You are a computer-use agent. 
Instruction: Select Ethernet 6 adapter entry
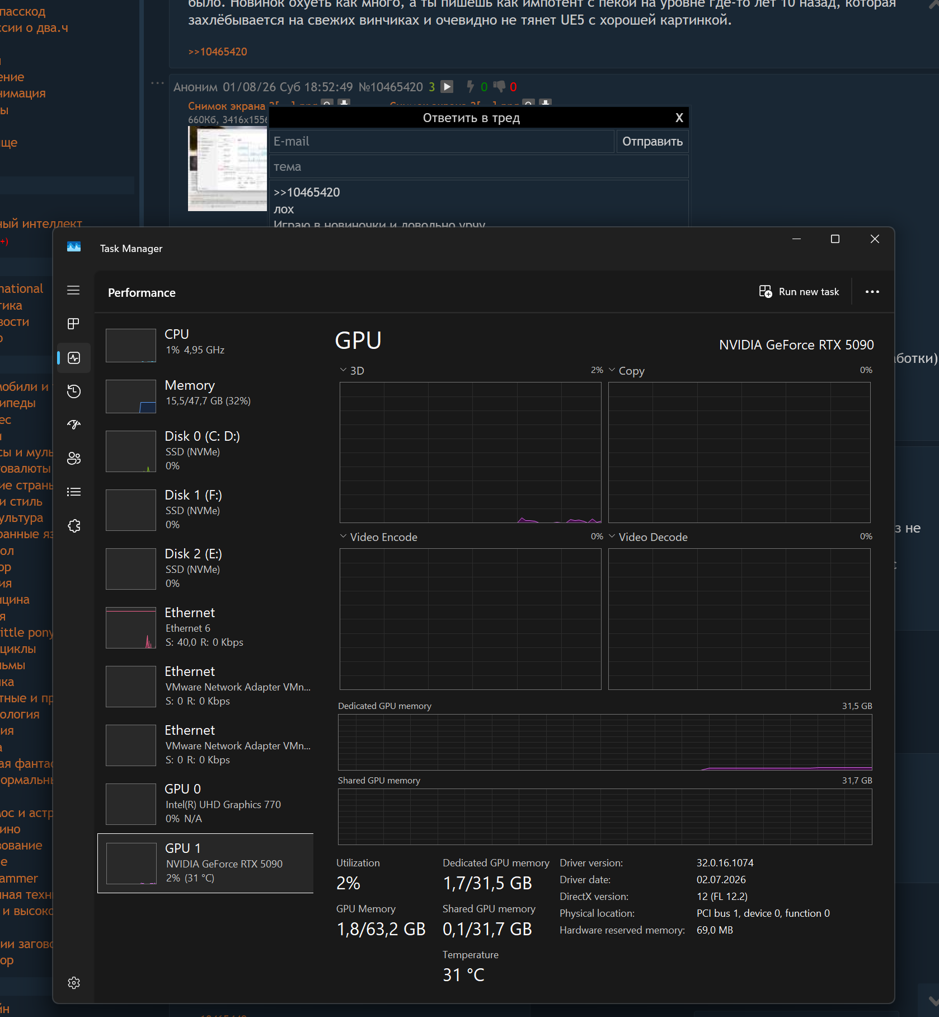(x=205, y=628)
